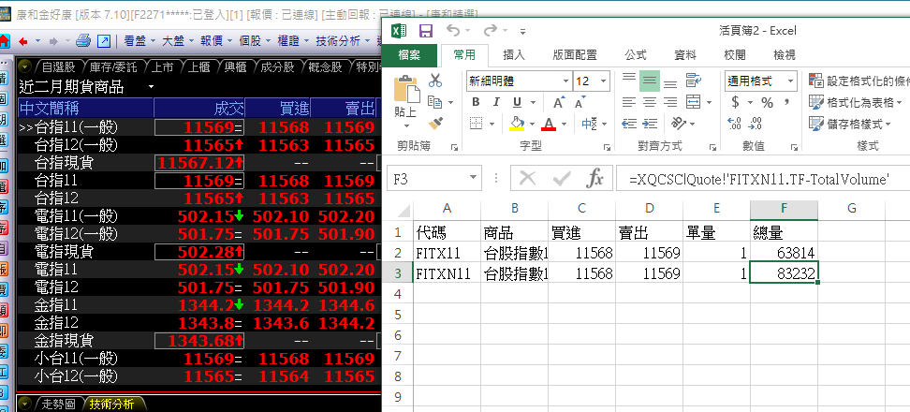
Task: Increase font size with the larger A
Action: (559, 103)
